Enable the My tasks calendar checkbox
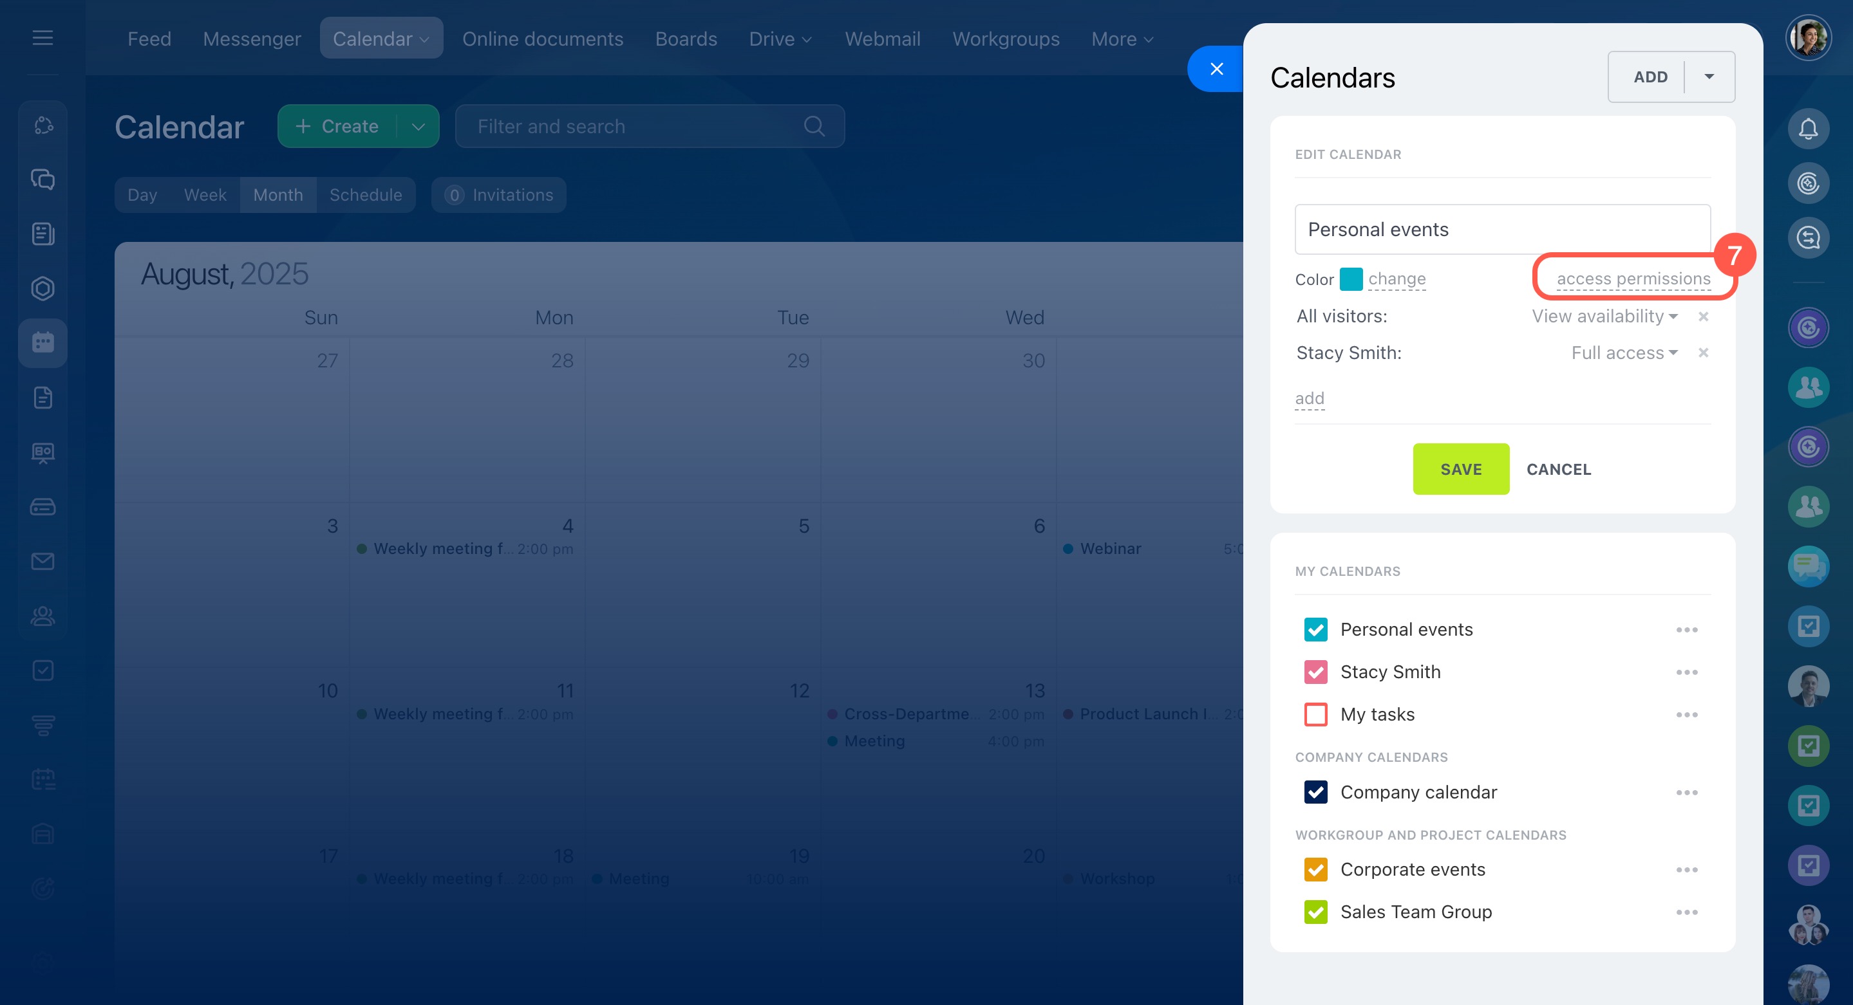This screenshot has height=1005, width=1853. (1315, 715)
